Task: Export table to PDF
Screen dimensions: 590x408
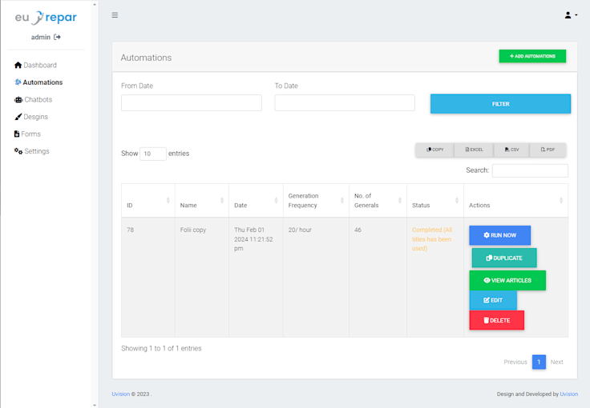Action: coord(548,150)
